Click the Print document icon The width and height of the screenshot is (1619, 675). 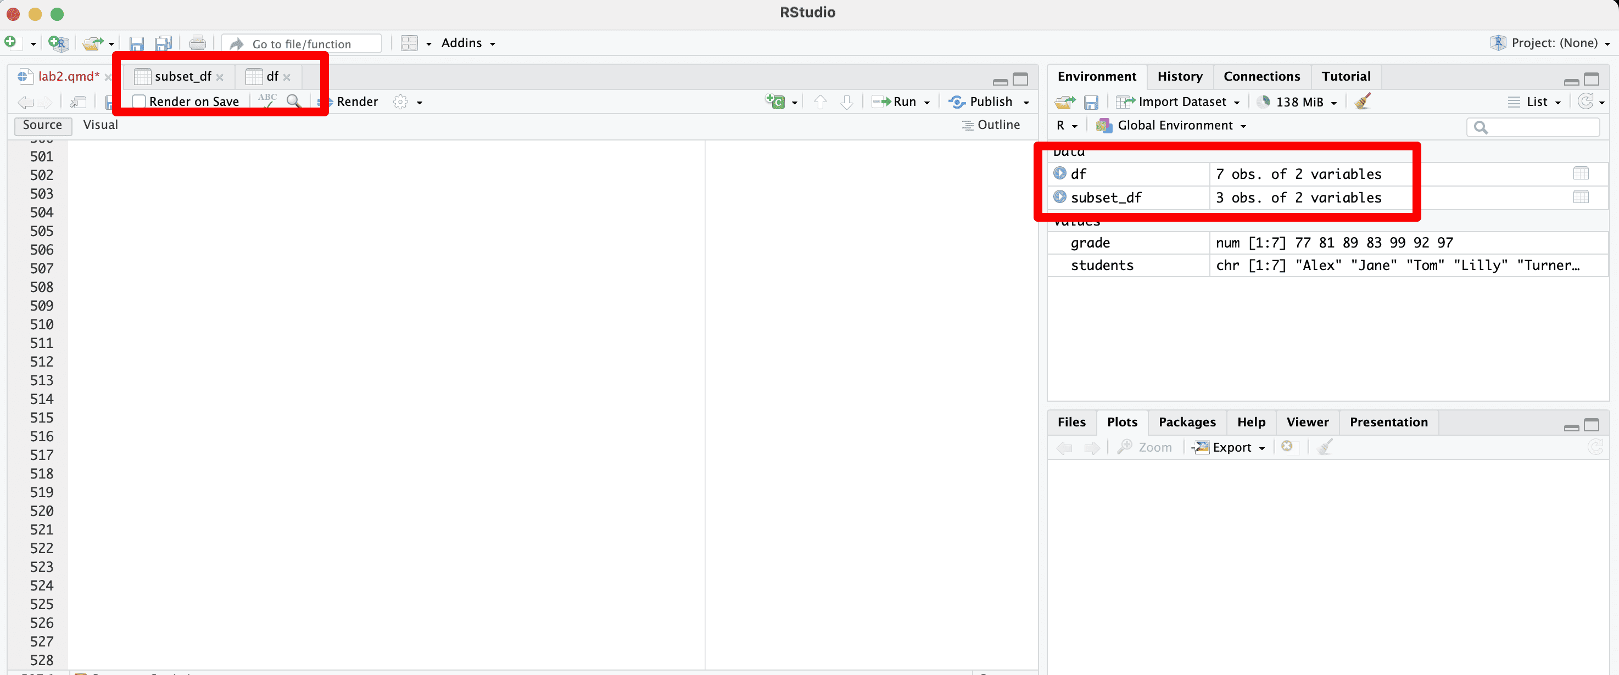pyautogui.click(x=197, y=43)
